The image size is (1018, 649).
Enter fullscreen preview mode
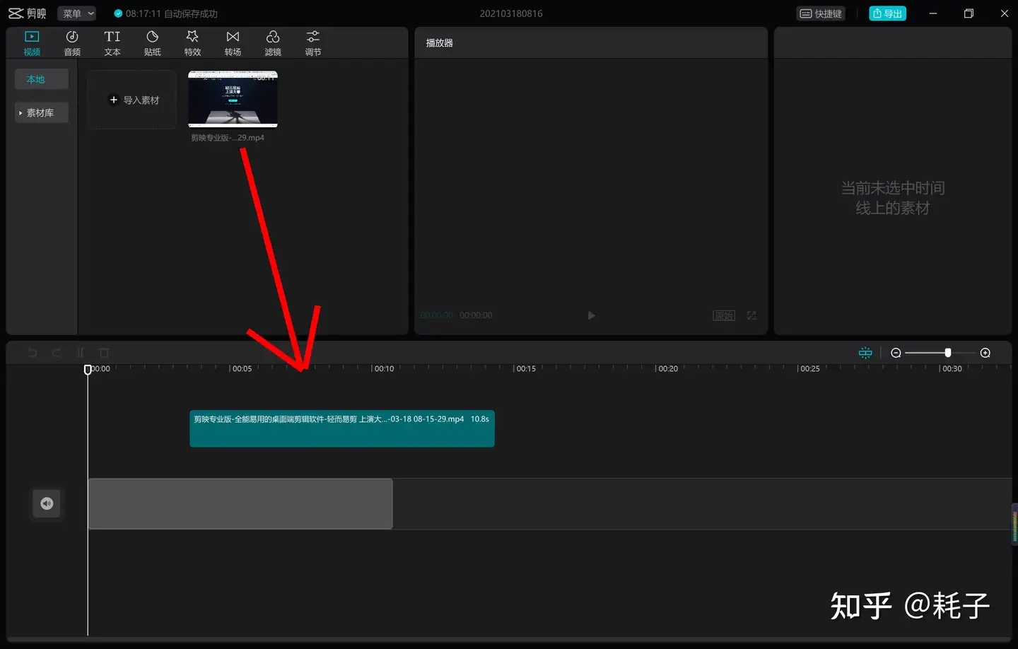751,315
